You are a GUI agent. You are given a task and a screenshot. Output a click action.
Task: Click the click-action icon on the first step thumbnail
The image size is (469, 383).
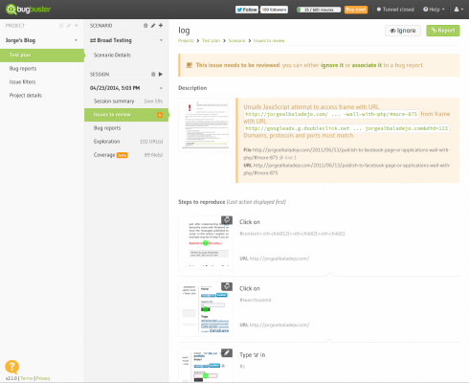[x=227, y=220]
